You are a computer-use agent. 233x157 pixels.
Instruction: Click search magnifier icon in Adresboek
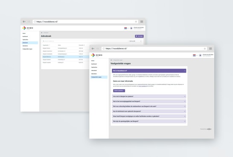tap(44, 41)
